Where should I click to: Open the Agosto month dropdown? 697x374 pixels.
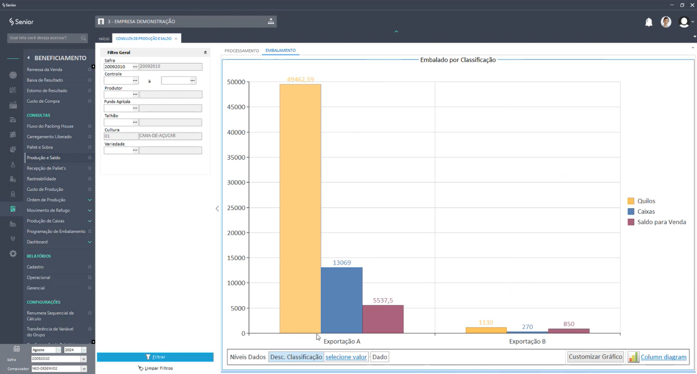click(58, 350)
